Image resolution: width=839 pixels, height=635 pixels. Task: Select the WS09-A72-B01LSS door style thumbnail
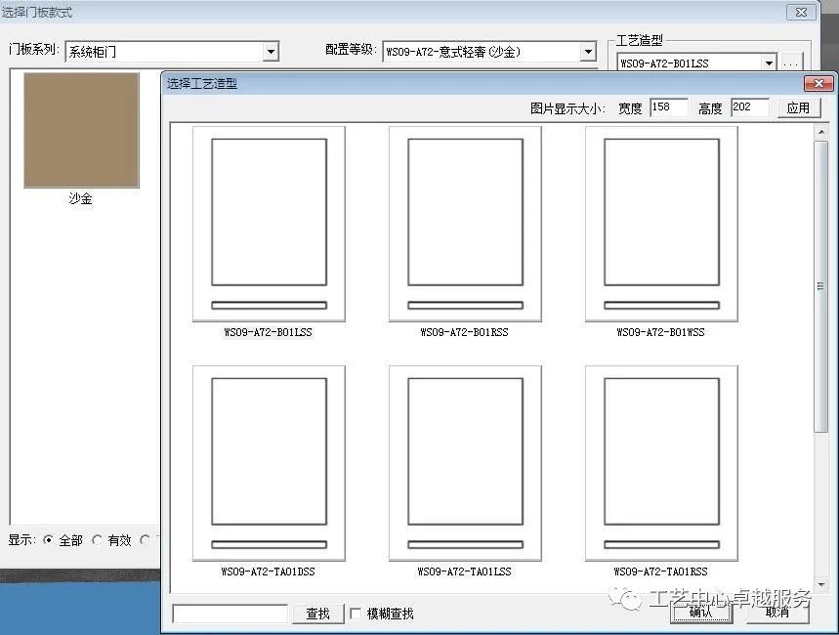point(268,221)
